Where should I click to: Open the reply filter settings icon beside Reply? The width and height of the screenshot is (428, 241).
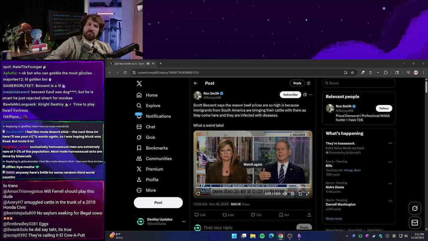click(x=309, y=83)
